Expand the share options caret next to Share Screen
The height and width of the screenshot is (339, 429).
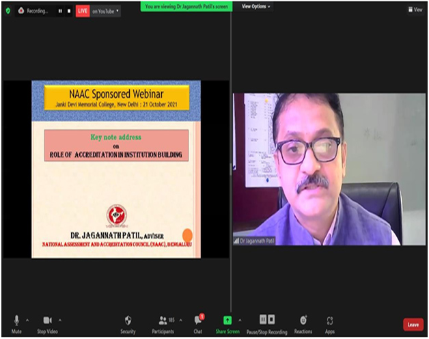point(240,320)
